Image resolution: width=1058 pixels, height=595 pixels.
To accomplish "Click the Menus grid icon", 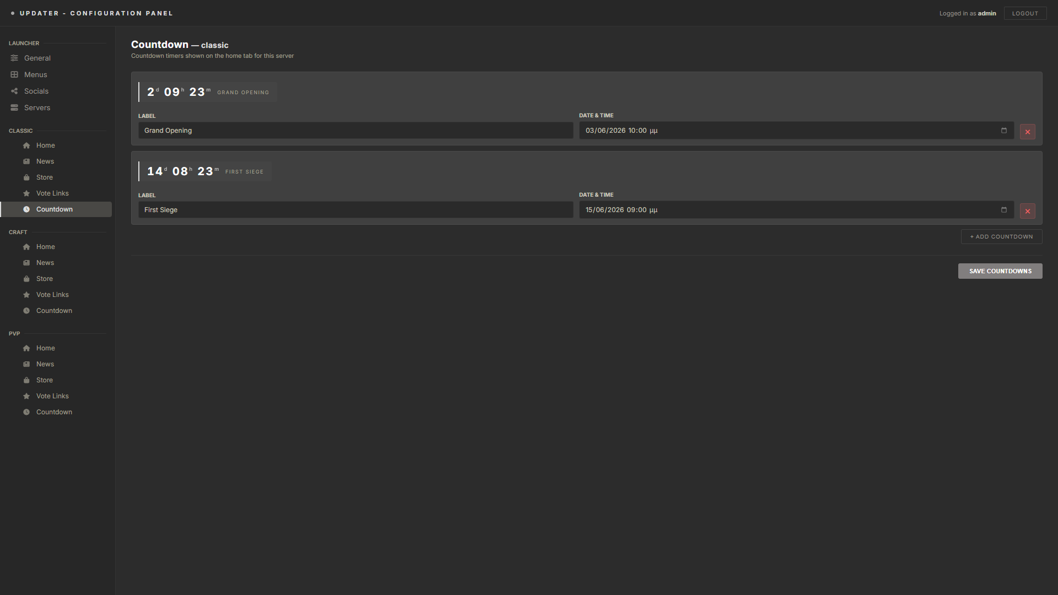I will 14,74.
